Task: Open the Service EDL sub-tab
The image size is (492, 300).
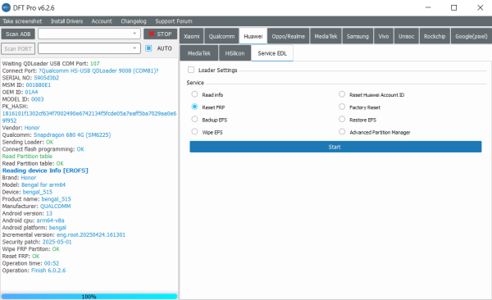Action: point(272,53)
